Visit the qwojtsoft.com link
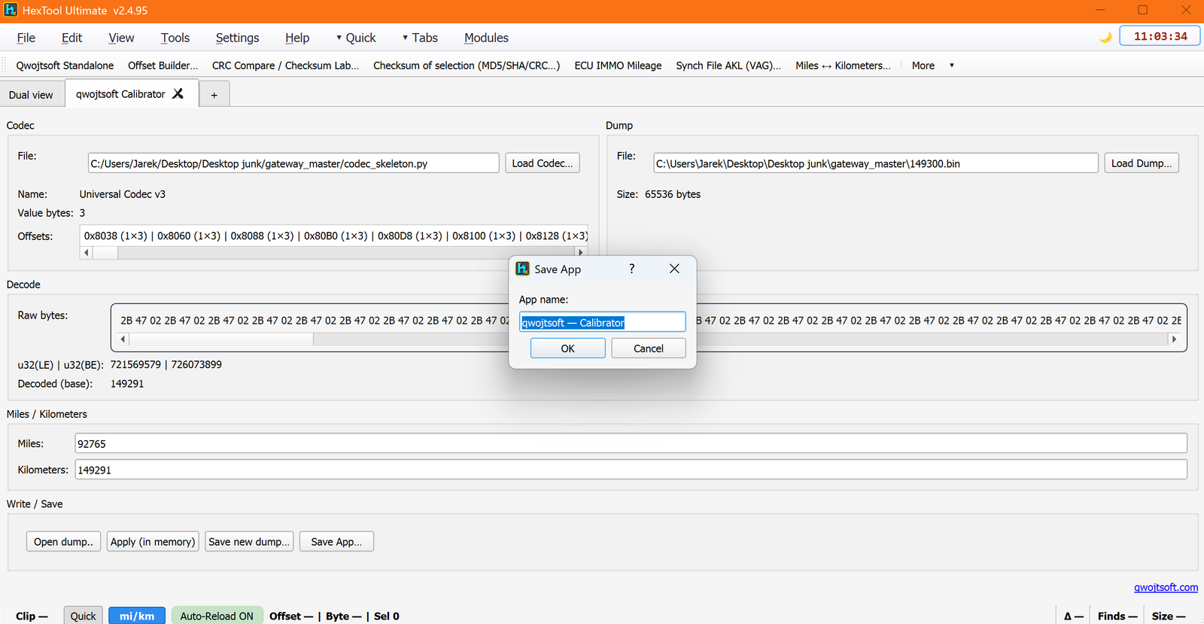This screenshot has height=624, width=1204. 1166,587
